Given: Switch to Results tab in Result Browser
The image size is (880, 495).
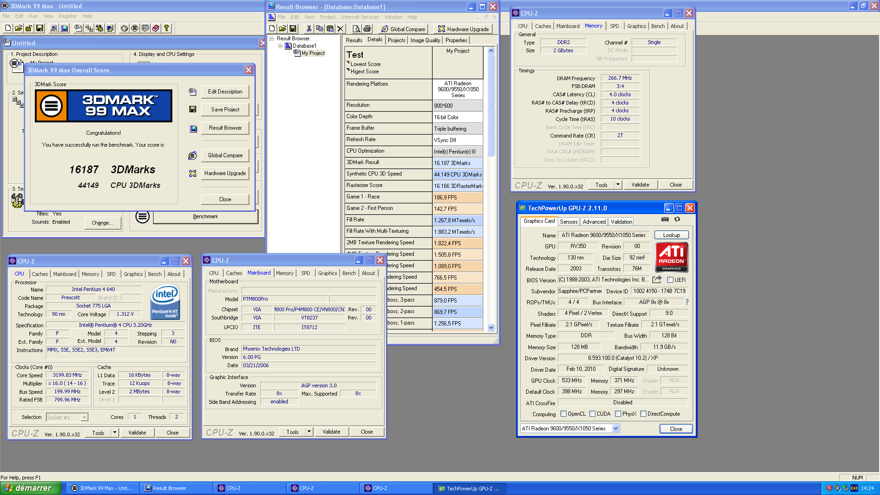Looking at the screenshot, I should 354,40.
